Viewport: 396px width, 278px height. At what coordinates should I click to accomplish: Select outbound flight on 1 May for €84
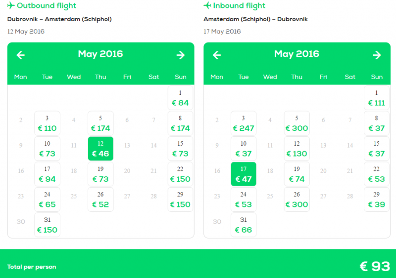click(181, 98)
